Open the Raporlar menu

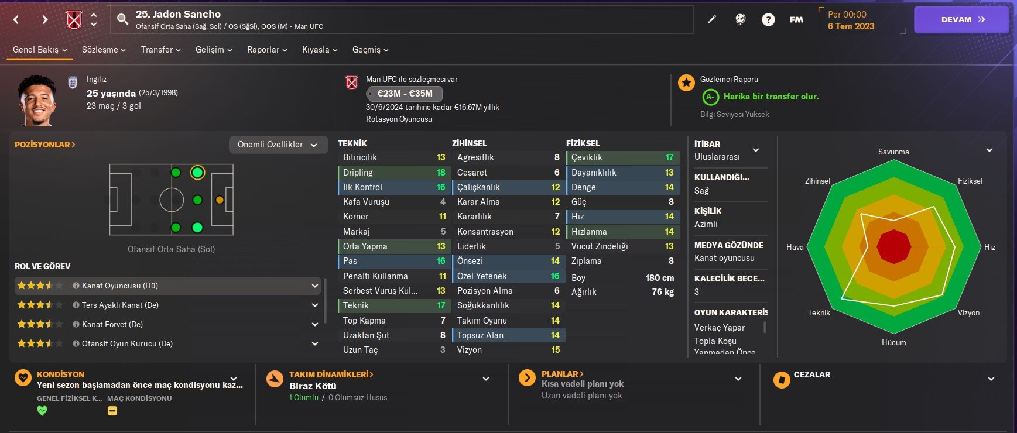tap(267, 50)
